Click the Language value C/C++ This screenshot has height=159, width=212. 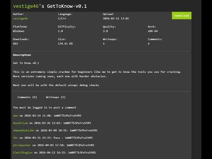pyautogui.click(x=62, y=19)
